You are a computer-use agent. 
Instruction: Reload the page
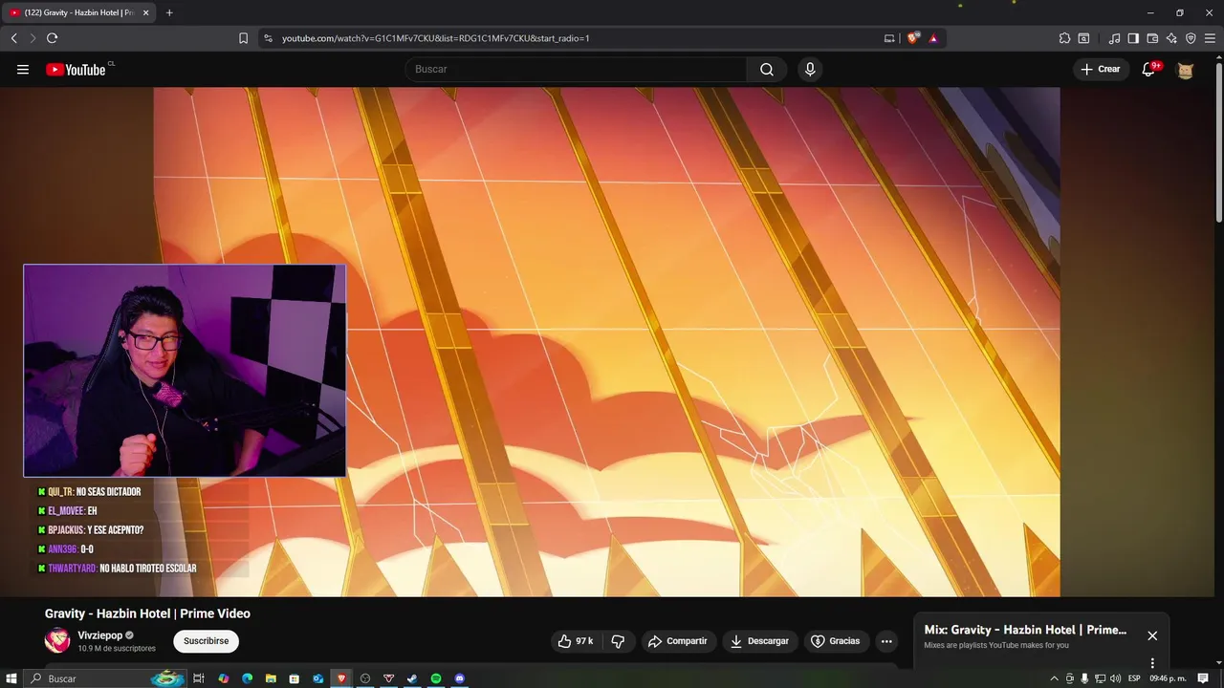[52, 38]
